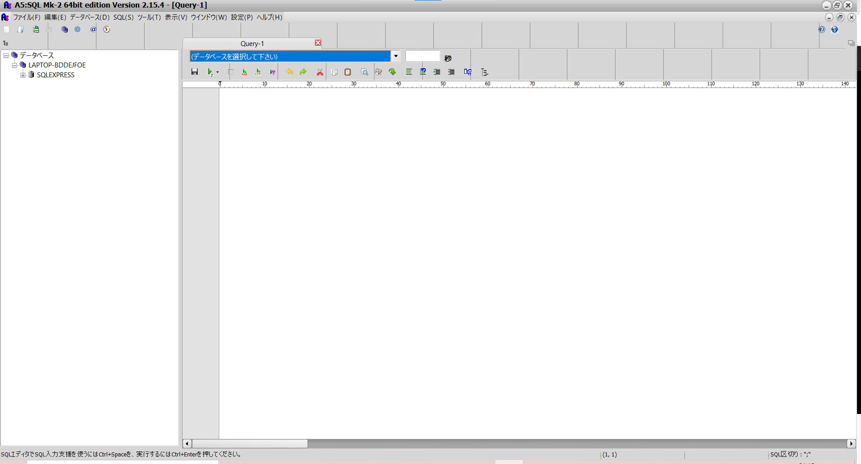Image resolution: width=861 pixels, height=464 pixels.
Task: Select the データベース tree item
Action: coord(37,55)
